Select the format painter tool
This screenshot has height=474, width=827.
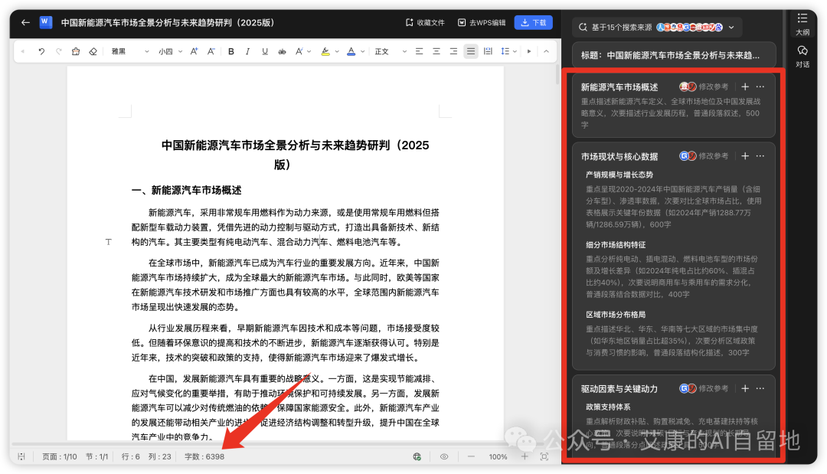tap(75, 51)
